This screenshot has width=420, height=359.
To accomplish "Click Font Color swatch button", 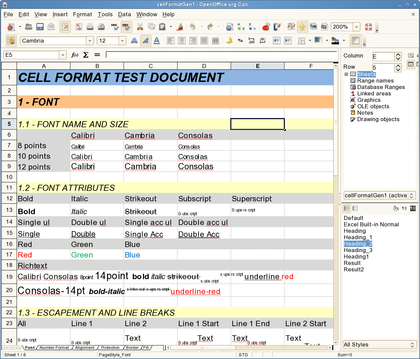I will coord(335,41).
